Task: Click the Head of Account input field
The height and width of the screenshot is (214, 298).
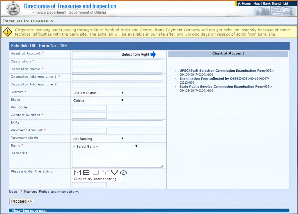Action: (96, 54)
